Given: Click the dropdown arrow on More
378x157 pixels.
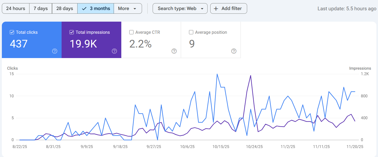Looking at the screenshot, I should (x=135, y=8).
